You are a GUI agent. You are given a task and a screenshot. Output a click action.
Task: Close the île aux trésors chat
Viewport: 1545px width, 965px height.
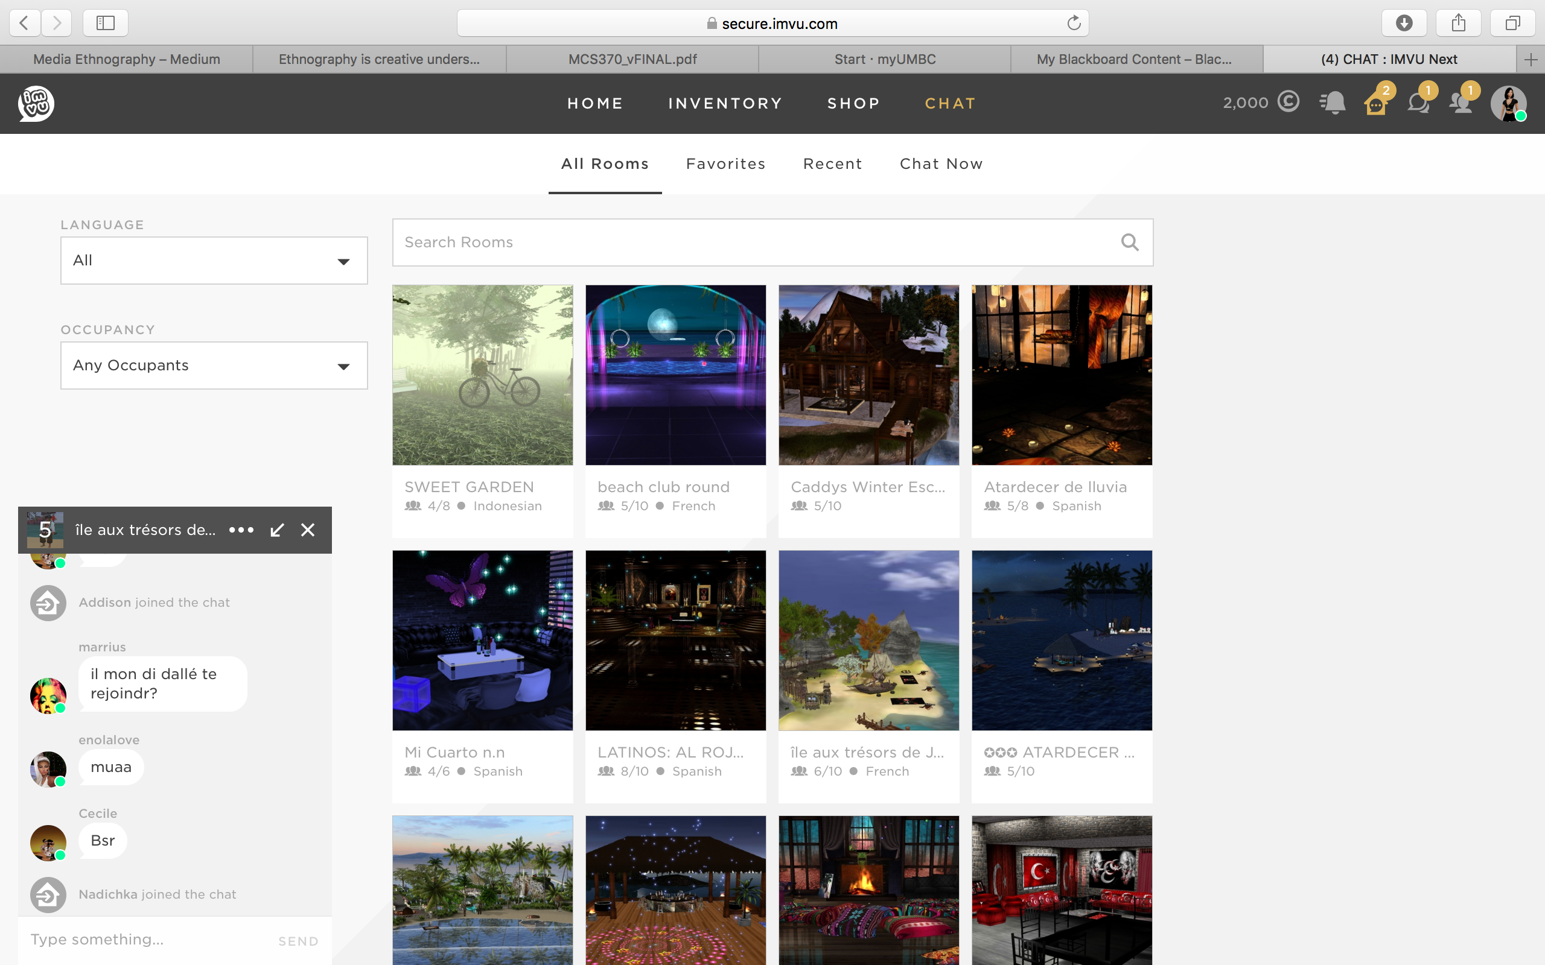[308, 530]
